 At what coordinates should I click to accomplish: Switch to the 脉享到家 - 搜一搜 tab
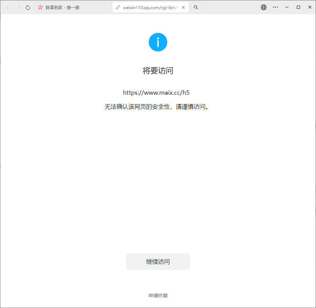point(73,7)
